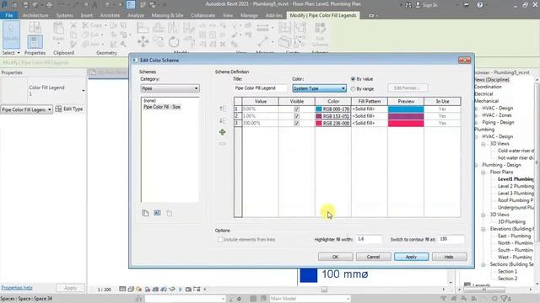Image resolution: width=540 pixels, height=303 pixels.
Task: Click OK in Edit Color Scheme dialog
Action: pyautogui.click(x=336, y=257)
